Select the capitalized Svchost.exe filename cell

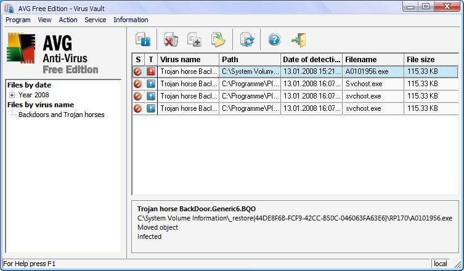373,84
